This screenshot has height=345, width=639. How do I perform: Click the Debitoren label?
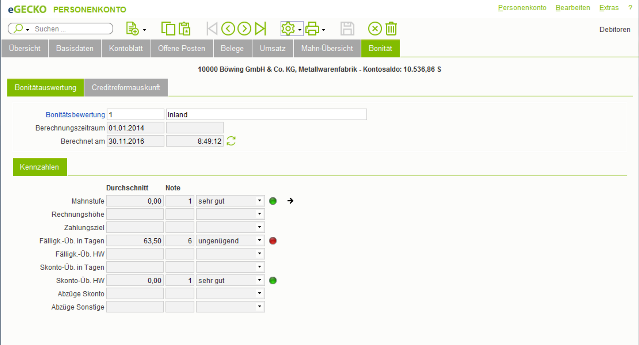pos(615,30)
